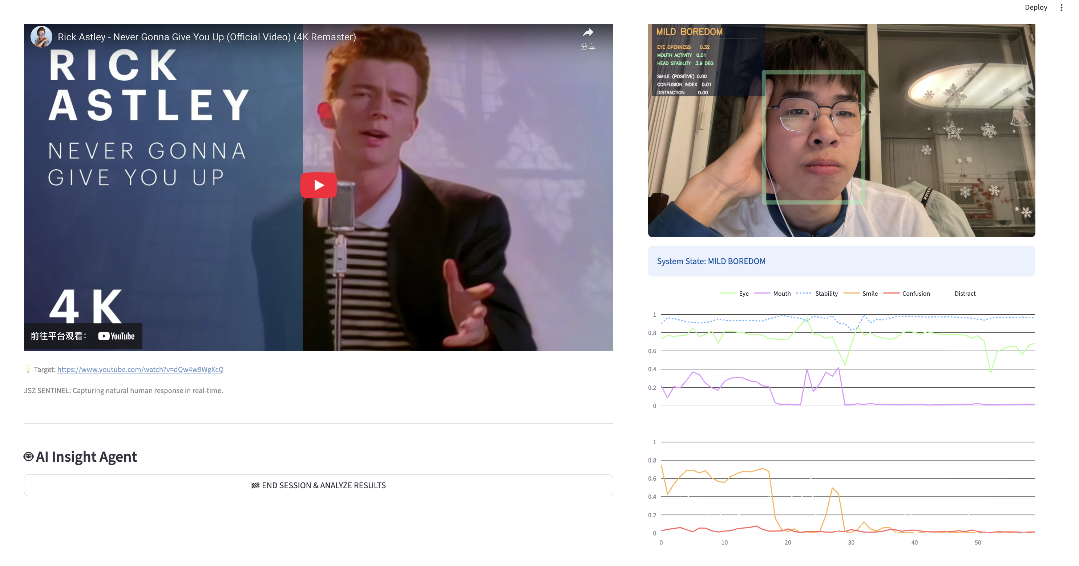Viewport: 1079px width, 566px height.
Task: Click the Deploy menu item
Action: pyautogui.click(x=1035, y=8)
